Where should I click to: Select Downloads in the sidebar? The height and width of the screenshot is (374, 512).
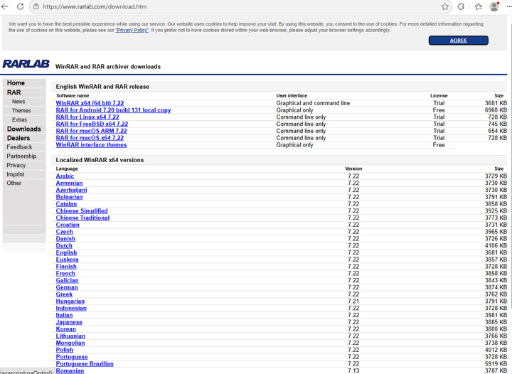coord(24,129)
